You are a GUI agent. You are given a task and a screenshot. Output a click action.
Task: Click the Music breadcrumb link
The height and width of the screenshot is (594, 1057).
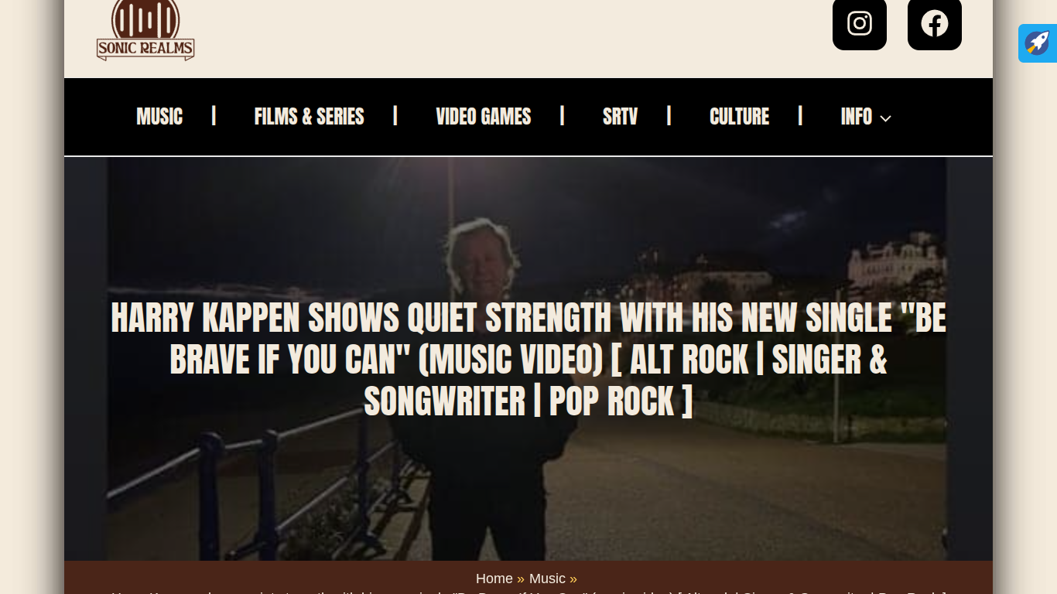click(x=547, y=579)
